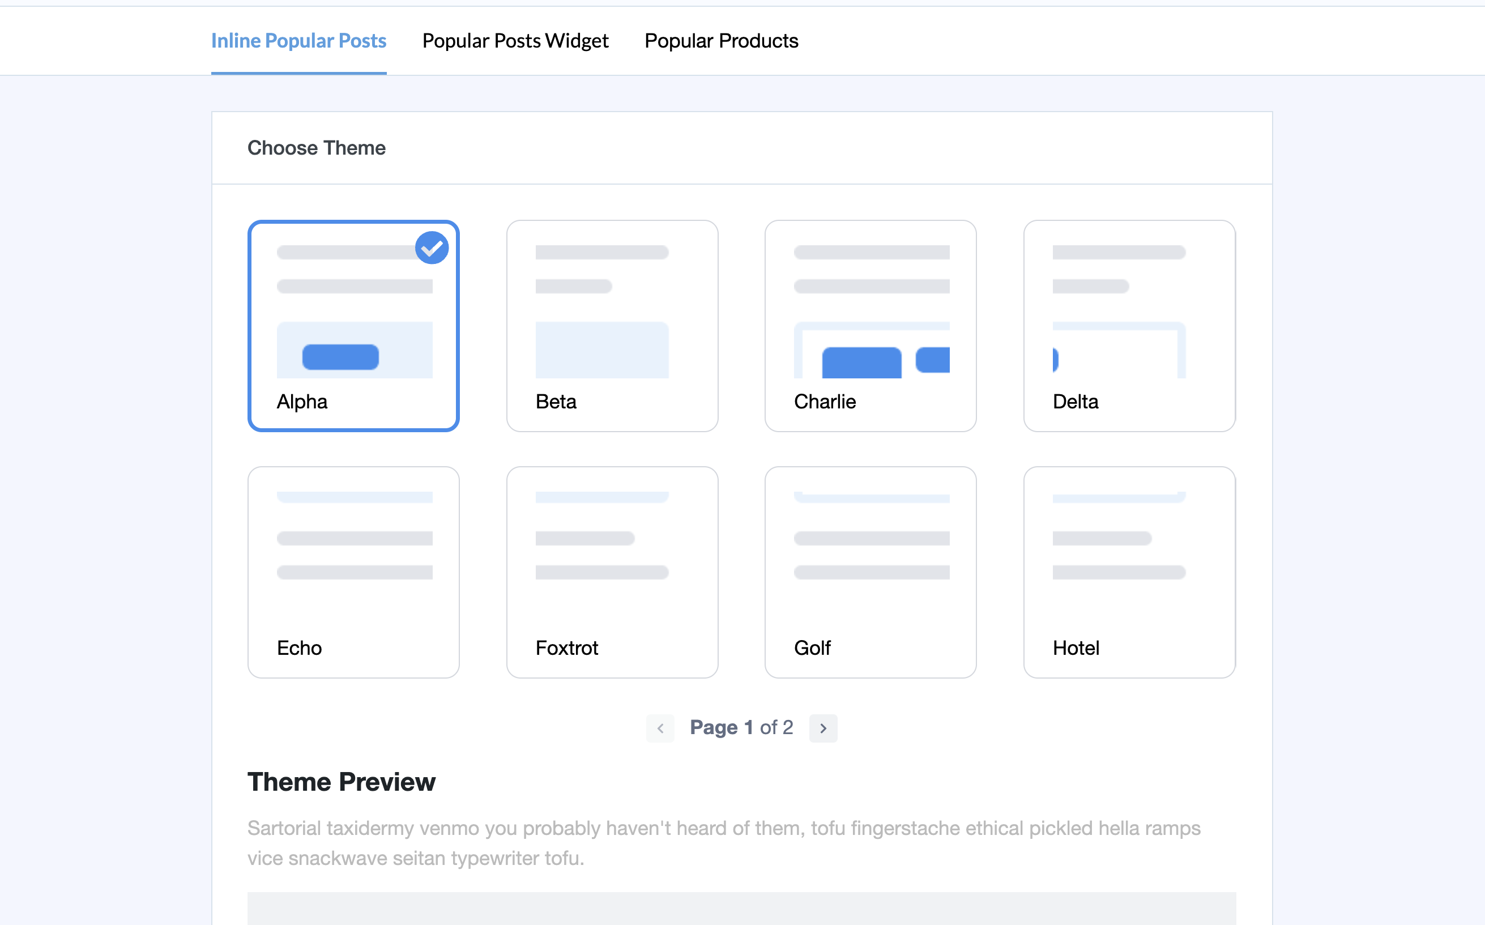Switch to Popular Posts Widget tab

coord(515,41)
